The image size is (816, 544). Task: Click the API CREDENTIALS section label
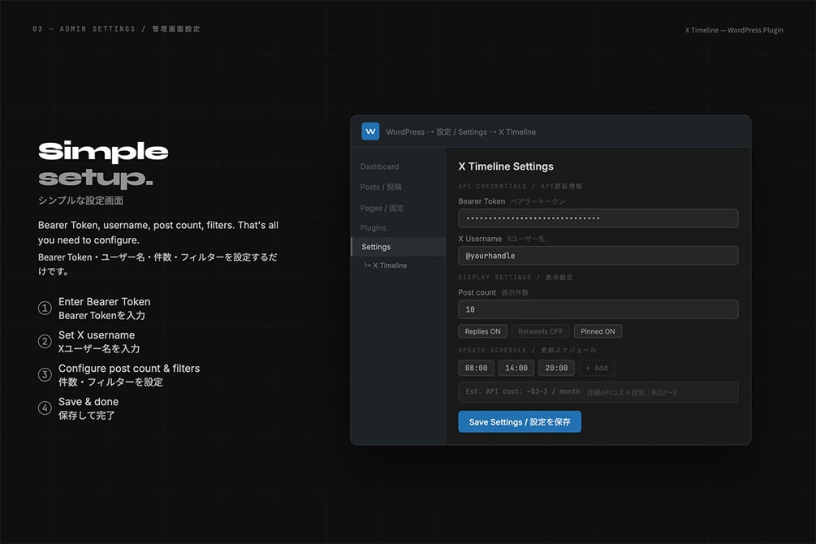point(520,187)
